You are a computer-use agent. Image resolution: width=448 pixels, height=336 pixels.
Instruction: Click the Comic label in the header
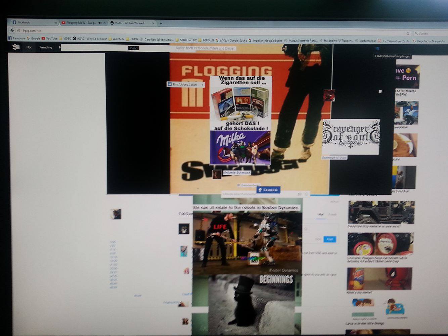click(133, 48)
